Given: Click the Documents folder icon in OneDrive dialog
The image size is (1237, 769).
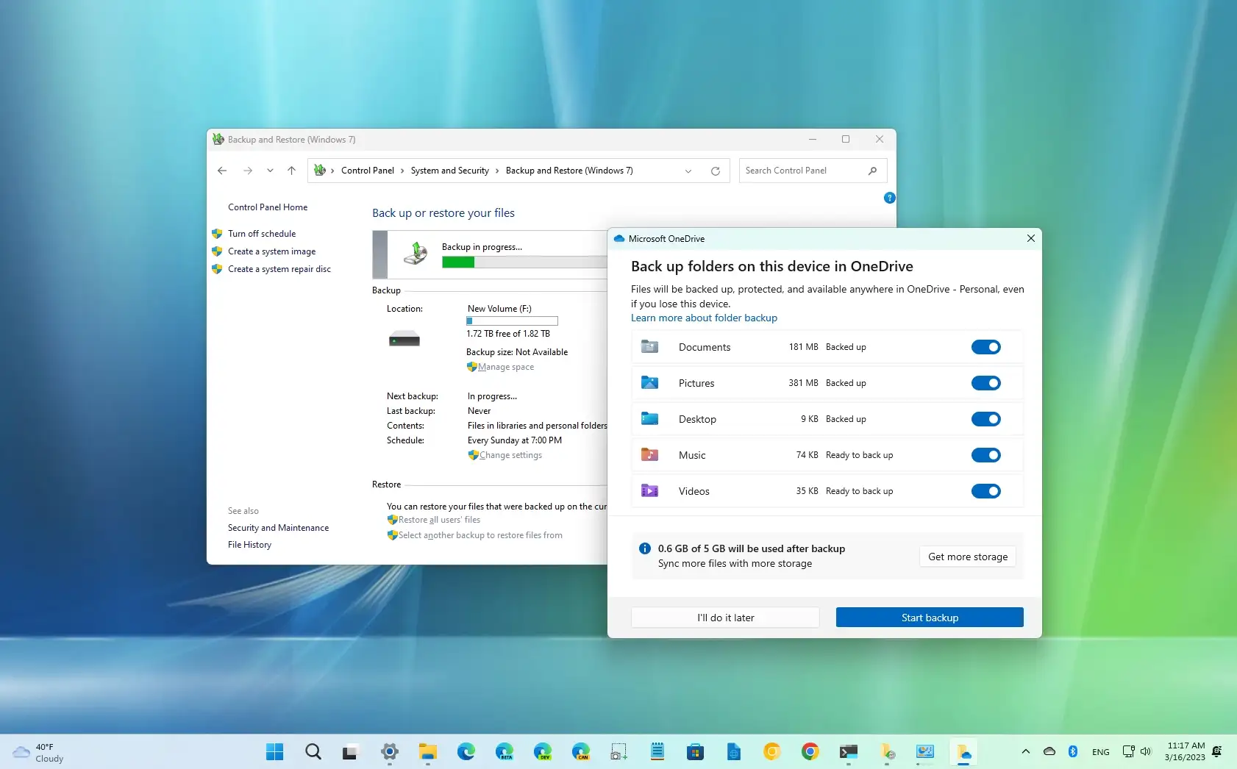Looking at the screenshot, I should [x=650, y=346].
